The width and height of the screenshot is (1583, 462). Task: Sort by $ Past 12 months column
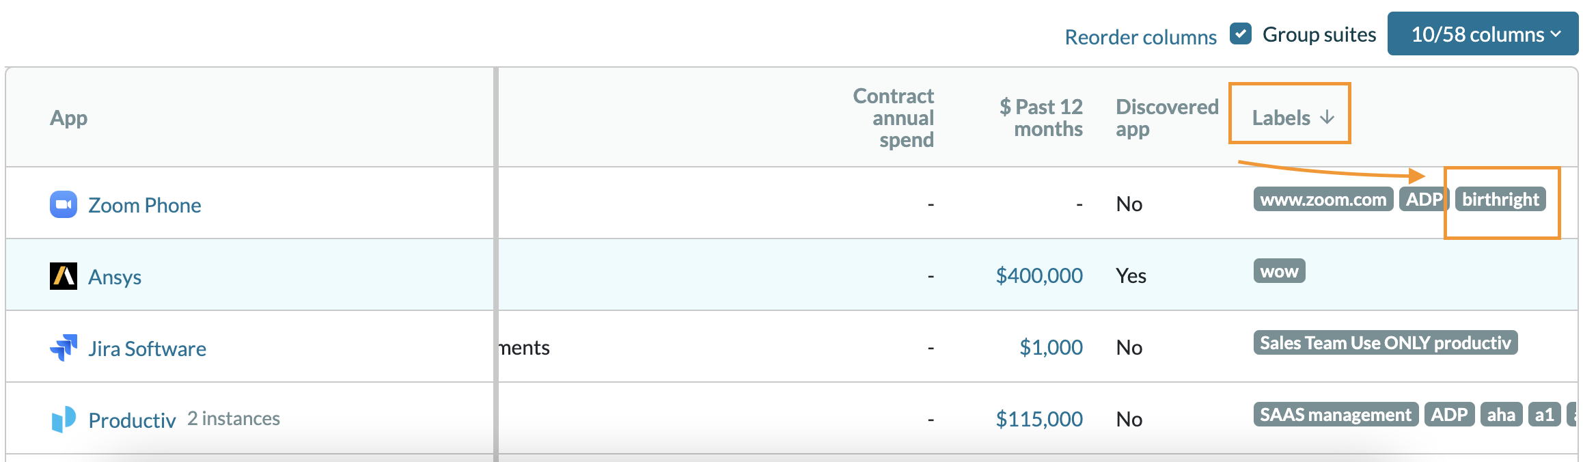click(x=1042, y=118)
